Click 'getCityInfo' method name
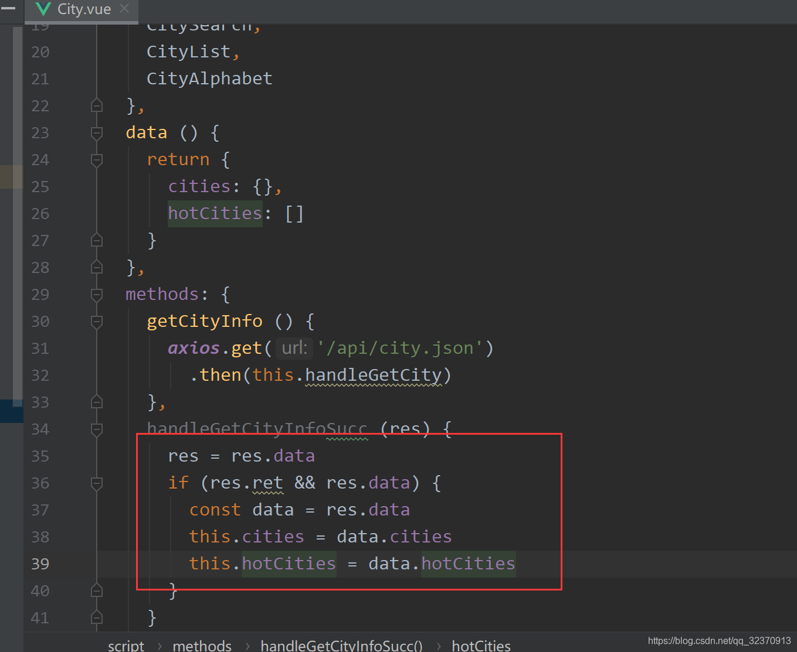The width and height of the screenshot is (797, 652). pos(205,321)
